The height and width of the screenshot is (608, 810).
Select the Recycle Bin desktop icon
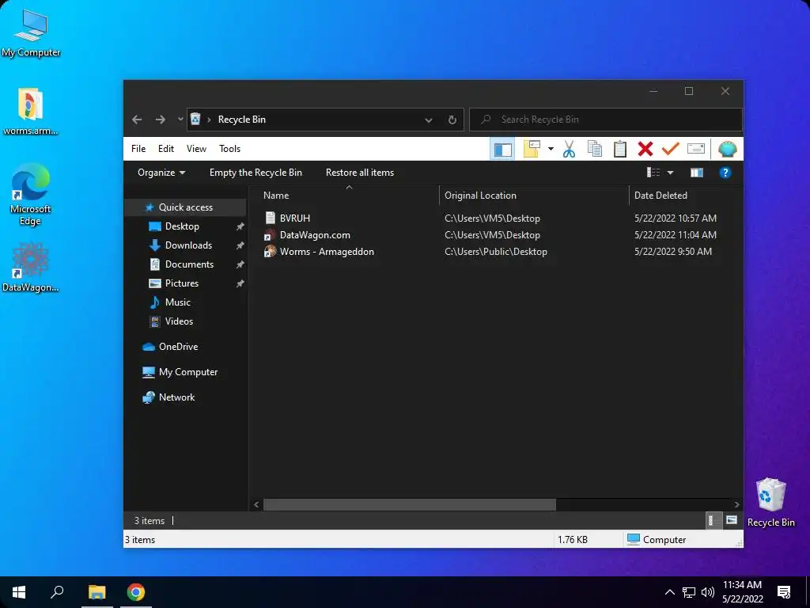pyautogui.click(x=770, y=503)
